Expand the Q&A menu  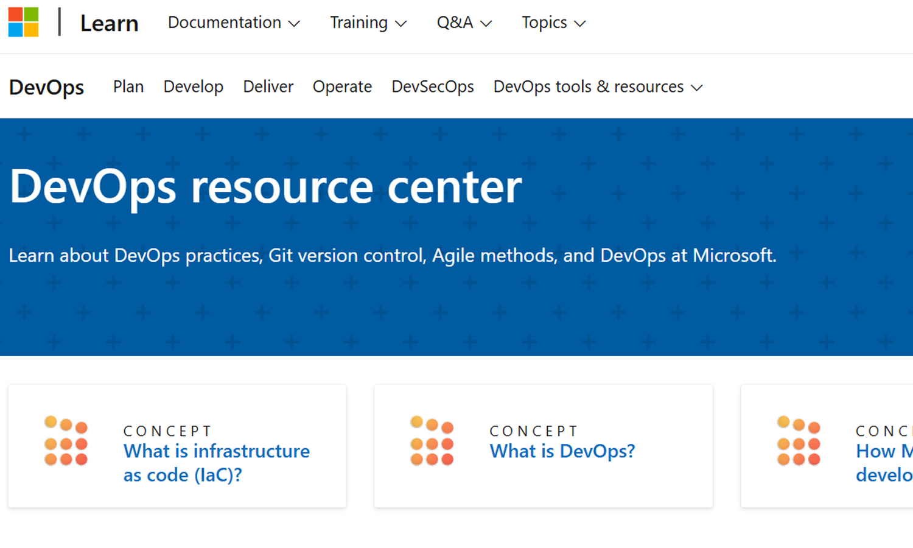464,23
